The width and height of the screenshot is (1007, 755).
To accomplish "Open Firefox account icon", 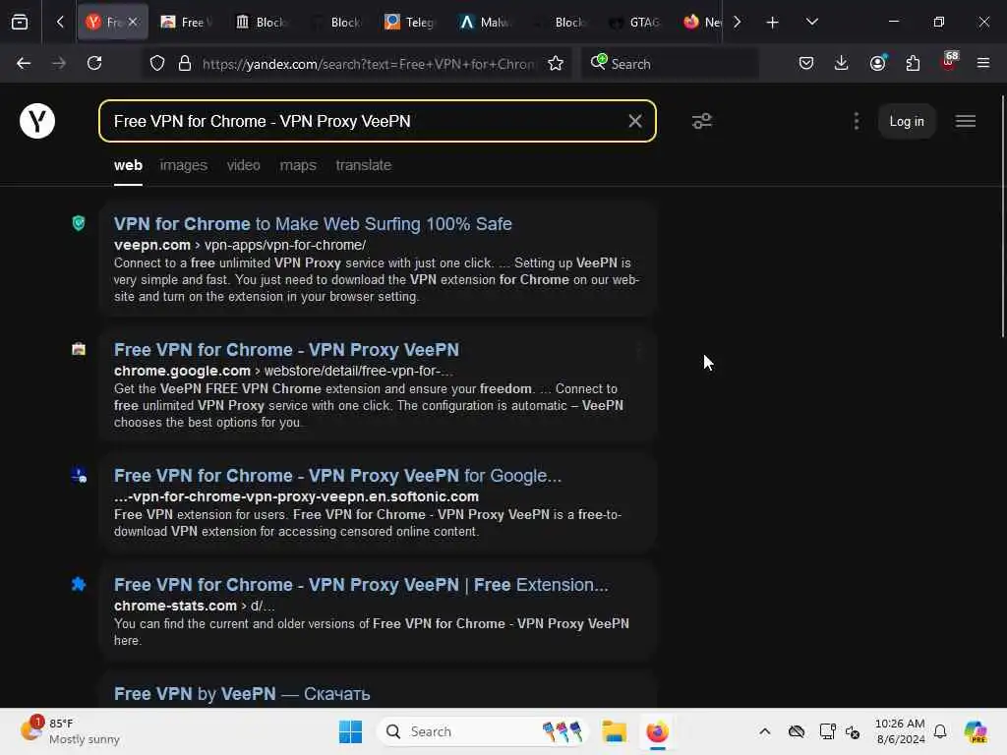I will pos(877,63).
